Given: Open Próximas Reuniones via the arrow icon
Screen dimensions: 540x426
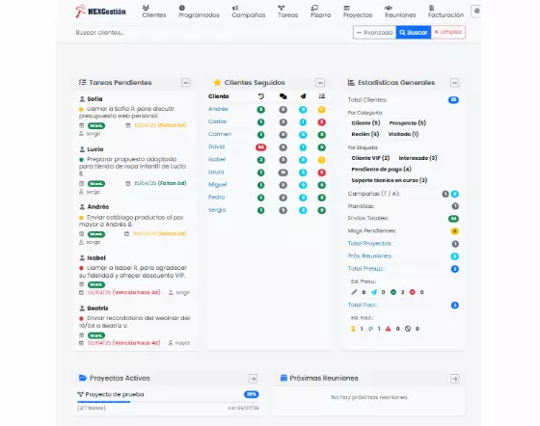Looking at the screenshot, I should point(454,379).
